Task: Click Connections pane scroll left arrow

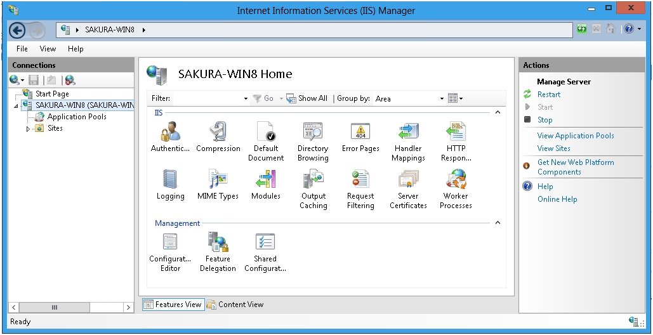Action: pos(14,308)
